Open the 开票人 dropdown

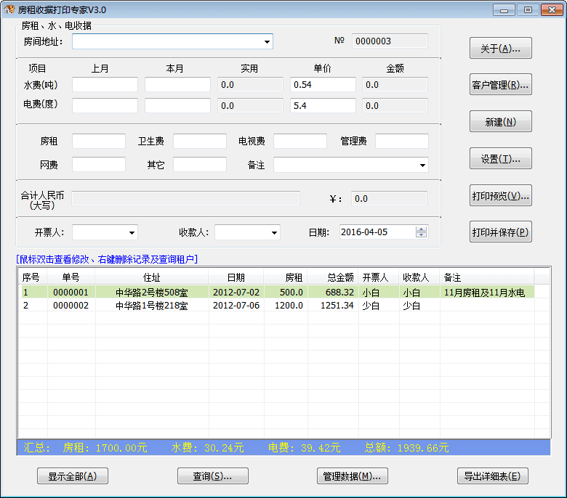click(x=132, y=233)
